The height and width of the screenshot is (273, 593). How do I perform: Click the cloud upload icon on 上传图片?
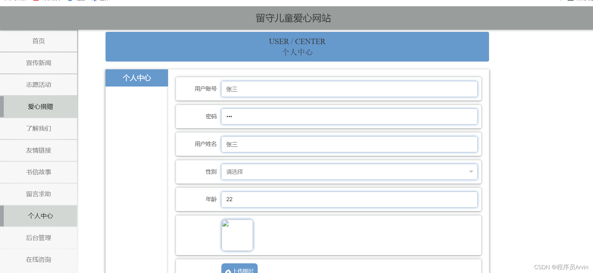coord(228,271)
